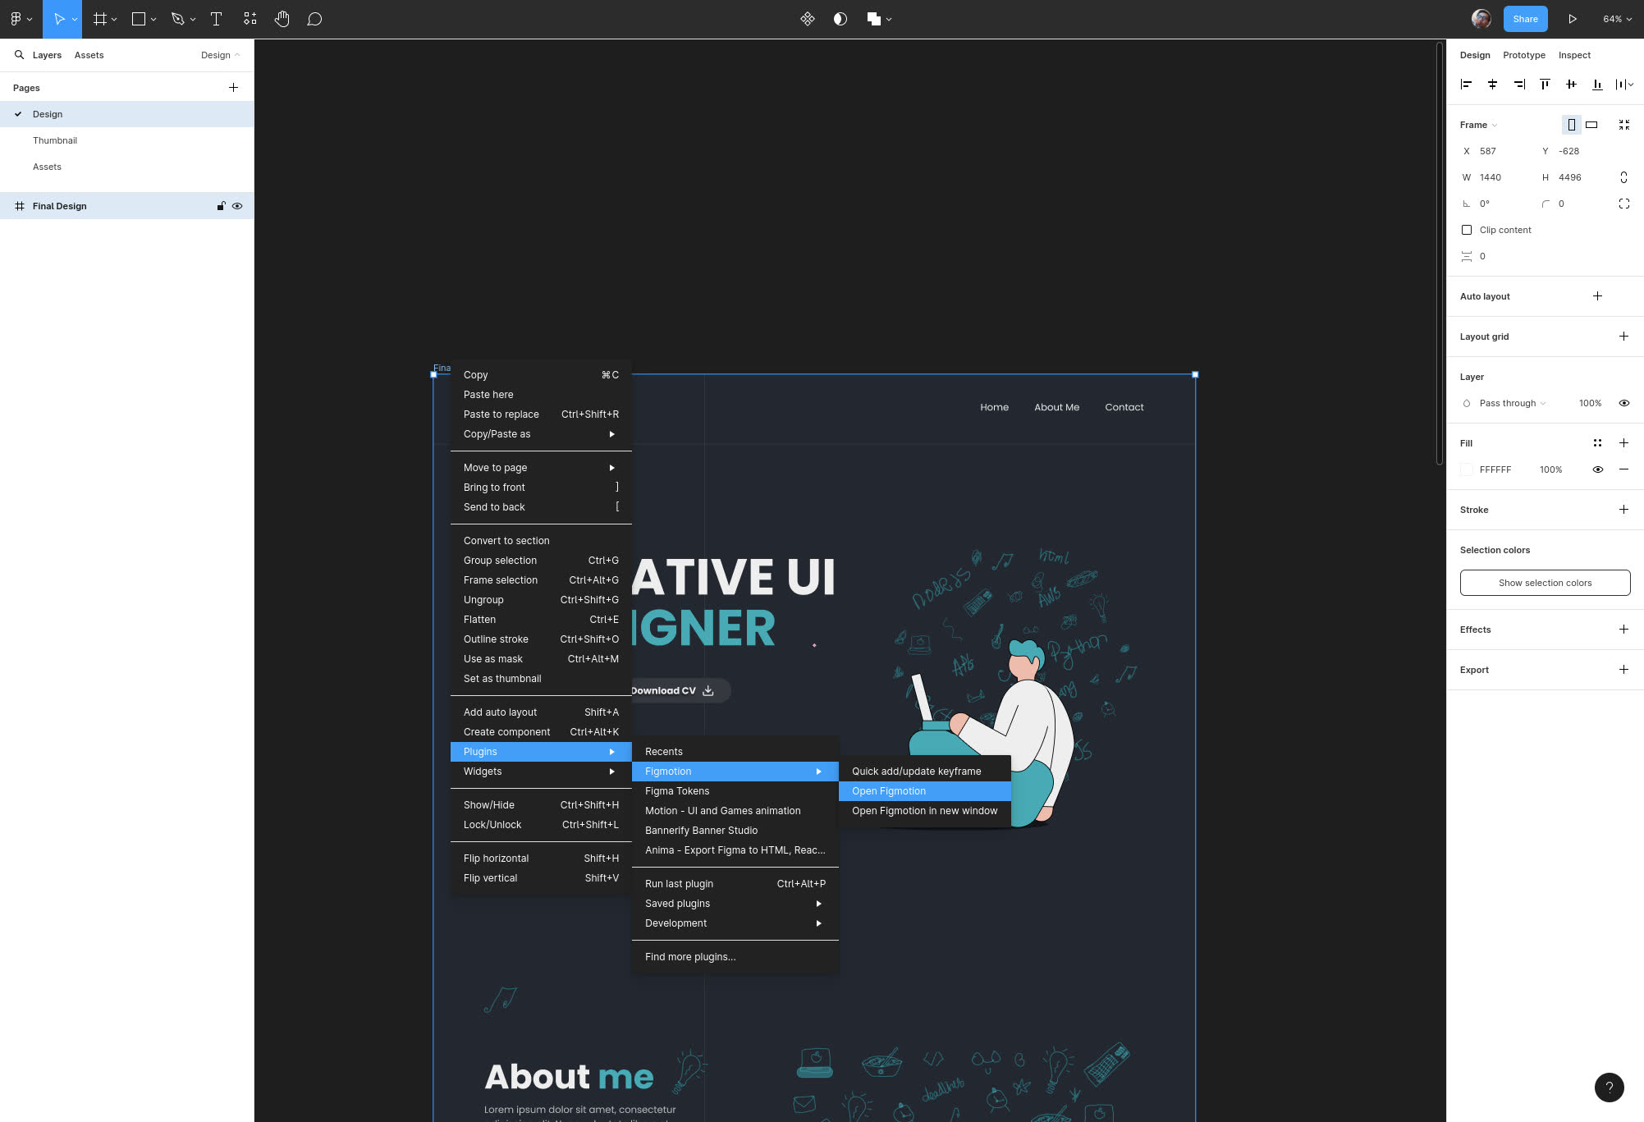This screenshot has width=1644, height=1122.
Task: Set frame to landscape orientation
Action: coord(1592,125)
